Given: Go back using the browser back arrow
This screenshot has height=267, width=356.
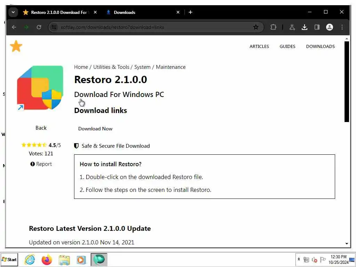Looking at the screenshot, I should tap(14, 27).
